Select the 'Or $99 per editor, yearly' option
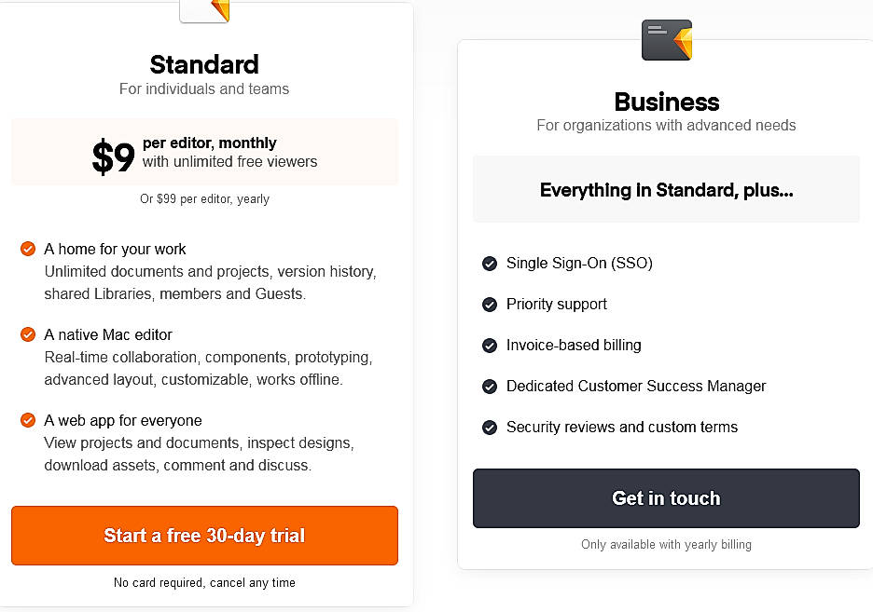Screen dimensions: 873x612 tap(204, 199)
